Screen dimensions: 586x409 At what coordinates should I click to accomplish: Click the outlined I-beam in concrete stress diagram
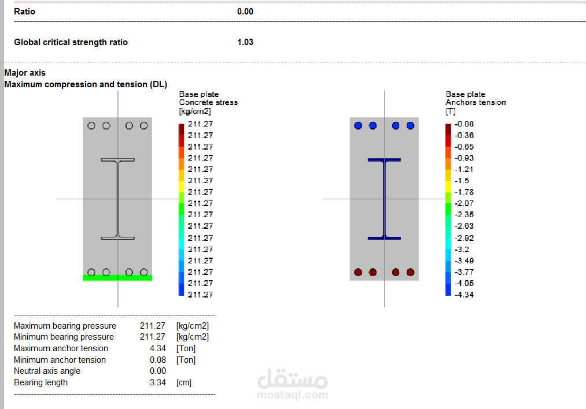pyautogui.click(x=118, y=199)
